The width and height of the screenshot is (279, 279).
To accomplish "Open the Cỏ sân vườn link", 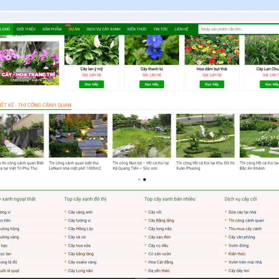I will (x=160, y=254).
